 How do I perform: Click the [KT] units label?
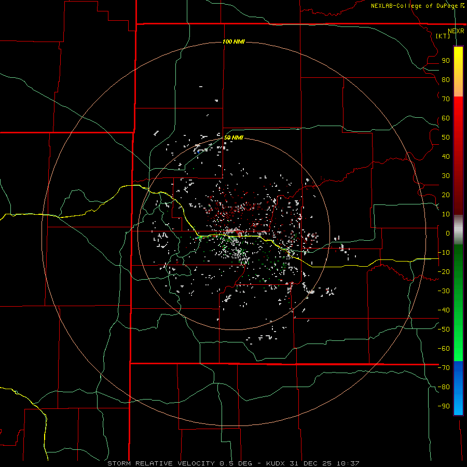click(443, 36)
